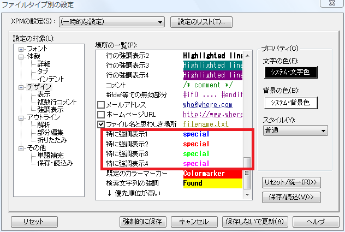The width and height of the screenshot is (345, 232).
Task: Close the ファイルタイプ別の設定 dialog
Action: click(x=331, y=3)
